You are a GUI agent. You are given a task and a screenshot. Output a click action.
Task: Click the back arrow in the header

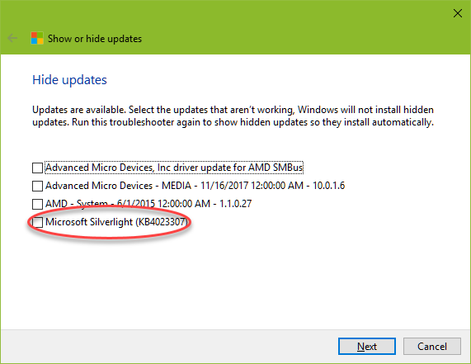click(12, 39)
